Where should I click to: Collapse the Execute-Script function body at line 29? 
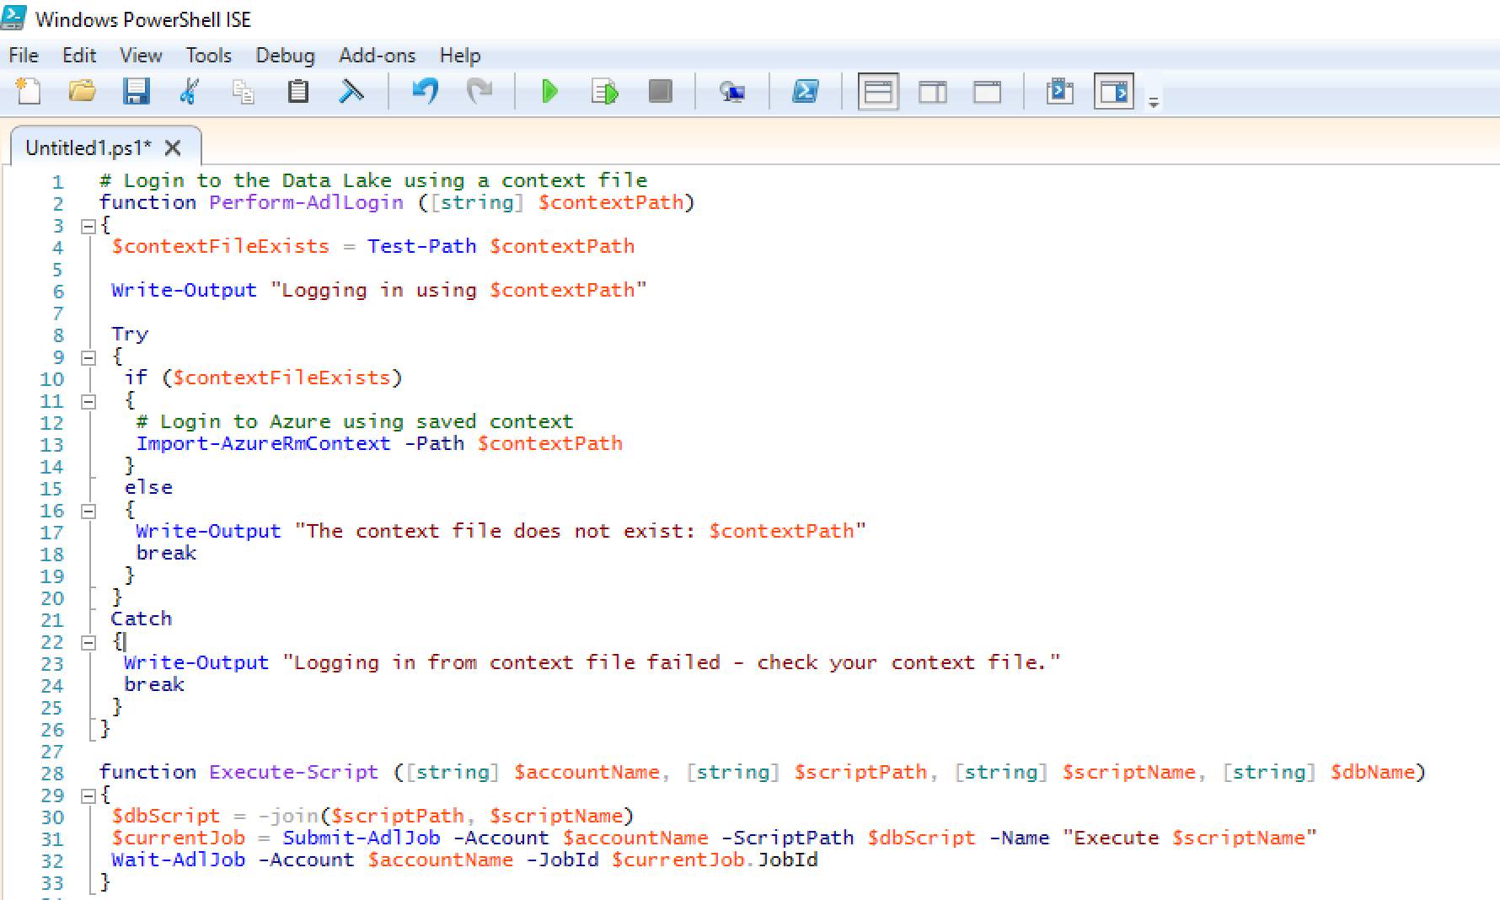coord(88,796)
